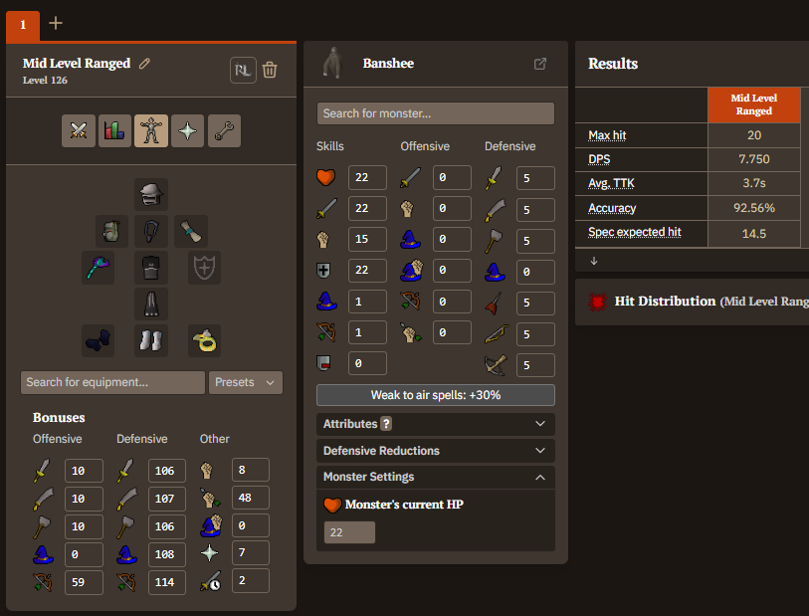Select the empty shield equipment slot

[204, 268]
